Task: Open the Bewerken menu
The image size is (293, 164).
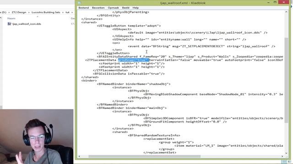Action: click(x=98, y=8)
